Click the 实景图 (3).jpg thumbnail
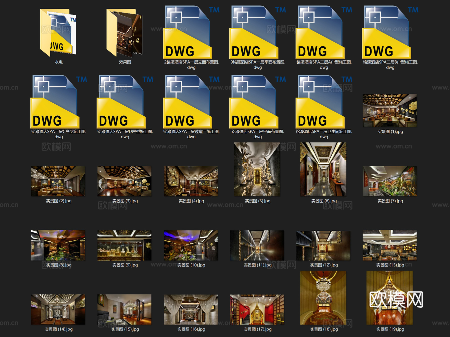The height and width of the screenshot is (337, 450). [124, 181]
